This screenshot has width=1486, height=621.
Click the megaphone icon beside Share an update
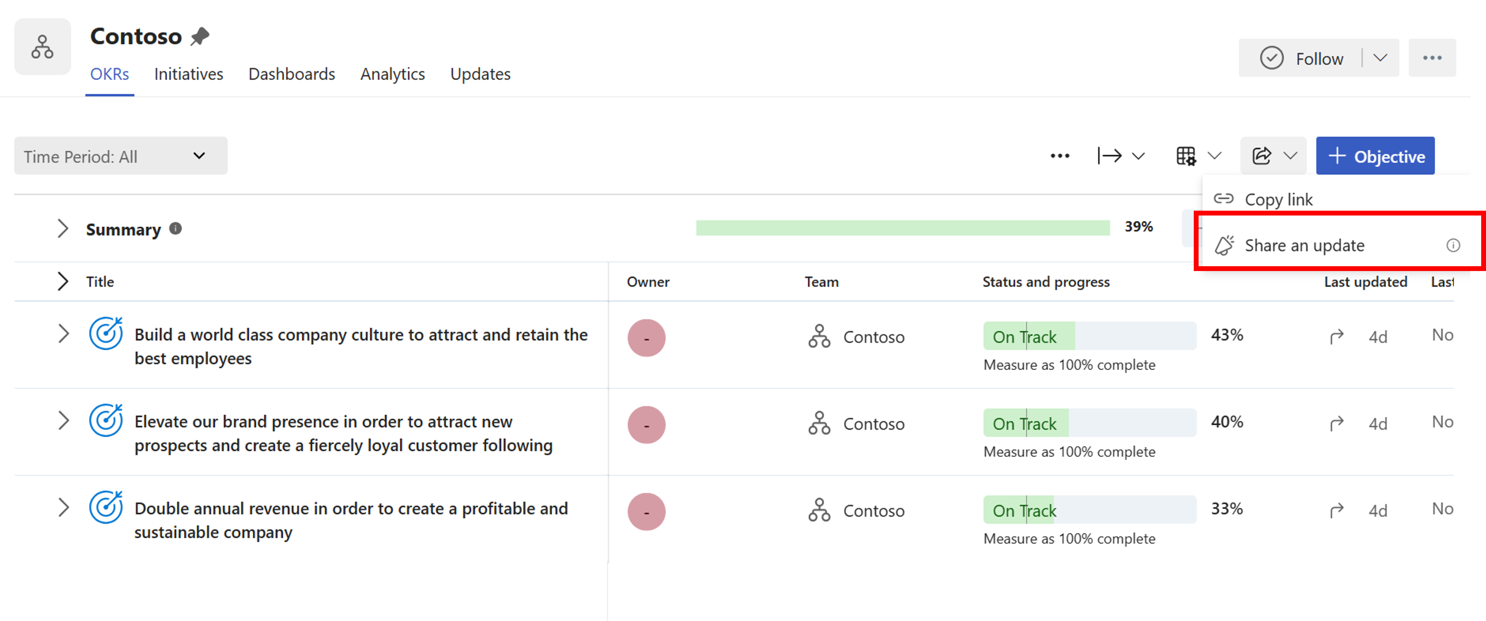point(1224,245)
